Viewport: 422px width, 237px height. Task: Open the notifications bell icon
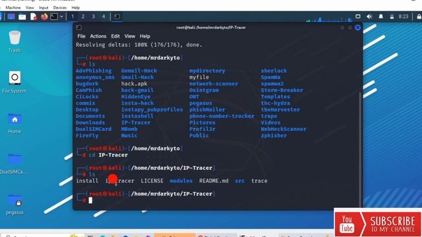381,16
